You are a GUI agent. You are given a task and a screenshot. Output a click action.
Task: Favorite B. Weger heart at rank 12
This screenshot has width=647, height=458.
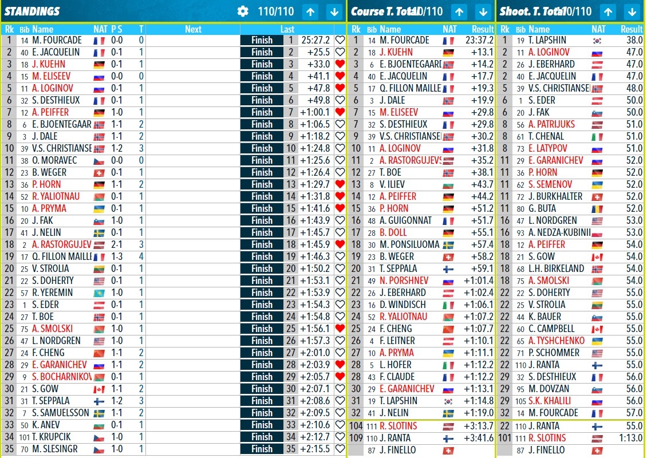(340, 172)
